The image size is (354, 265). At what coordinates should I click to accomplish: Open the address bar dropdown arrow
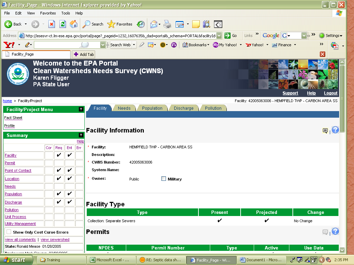[x=219, y=36]
